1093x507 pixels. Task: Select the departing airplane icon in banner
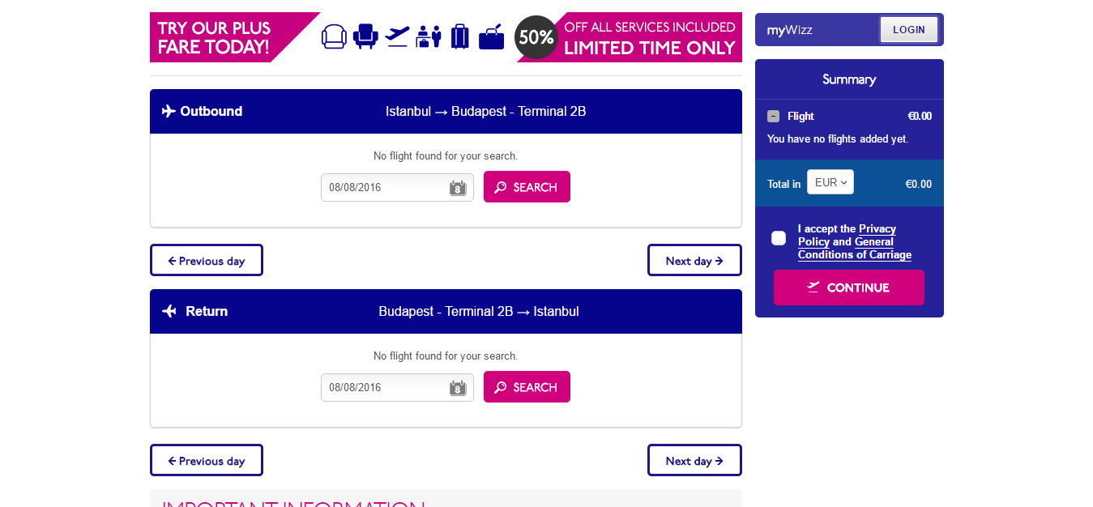pos(397,36)
